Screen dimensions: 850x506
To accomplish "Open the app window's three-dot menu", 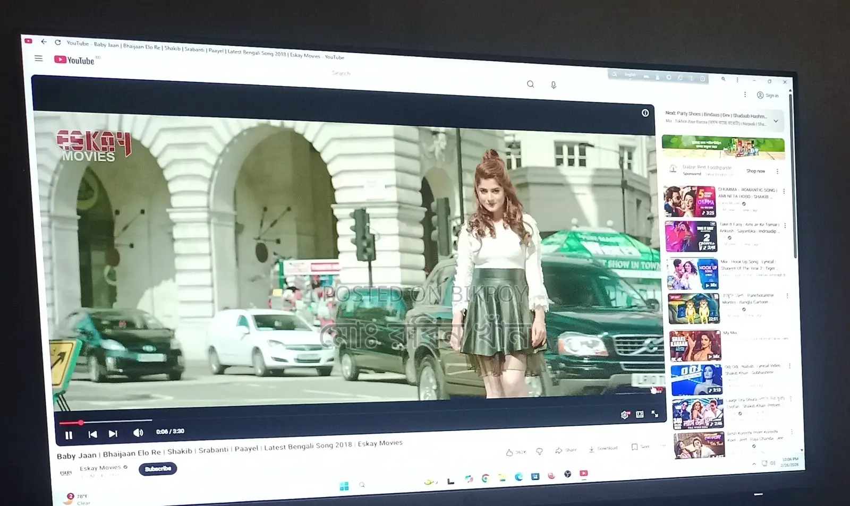I will [737, 80].
